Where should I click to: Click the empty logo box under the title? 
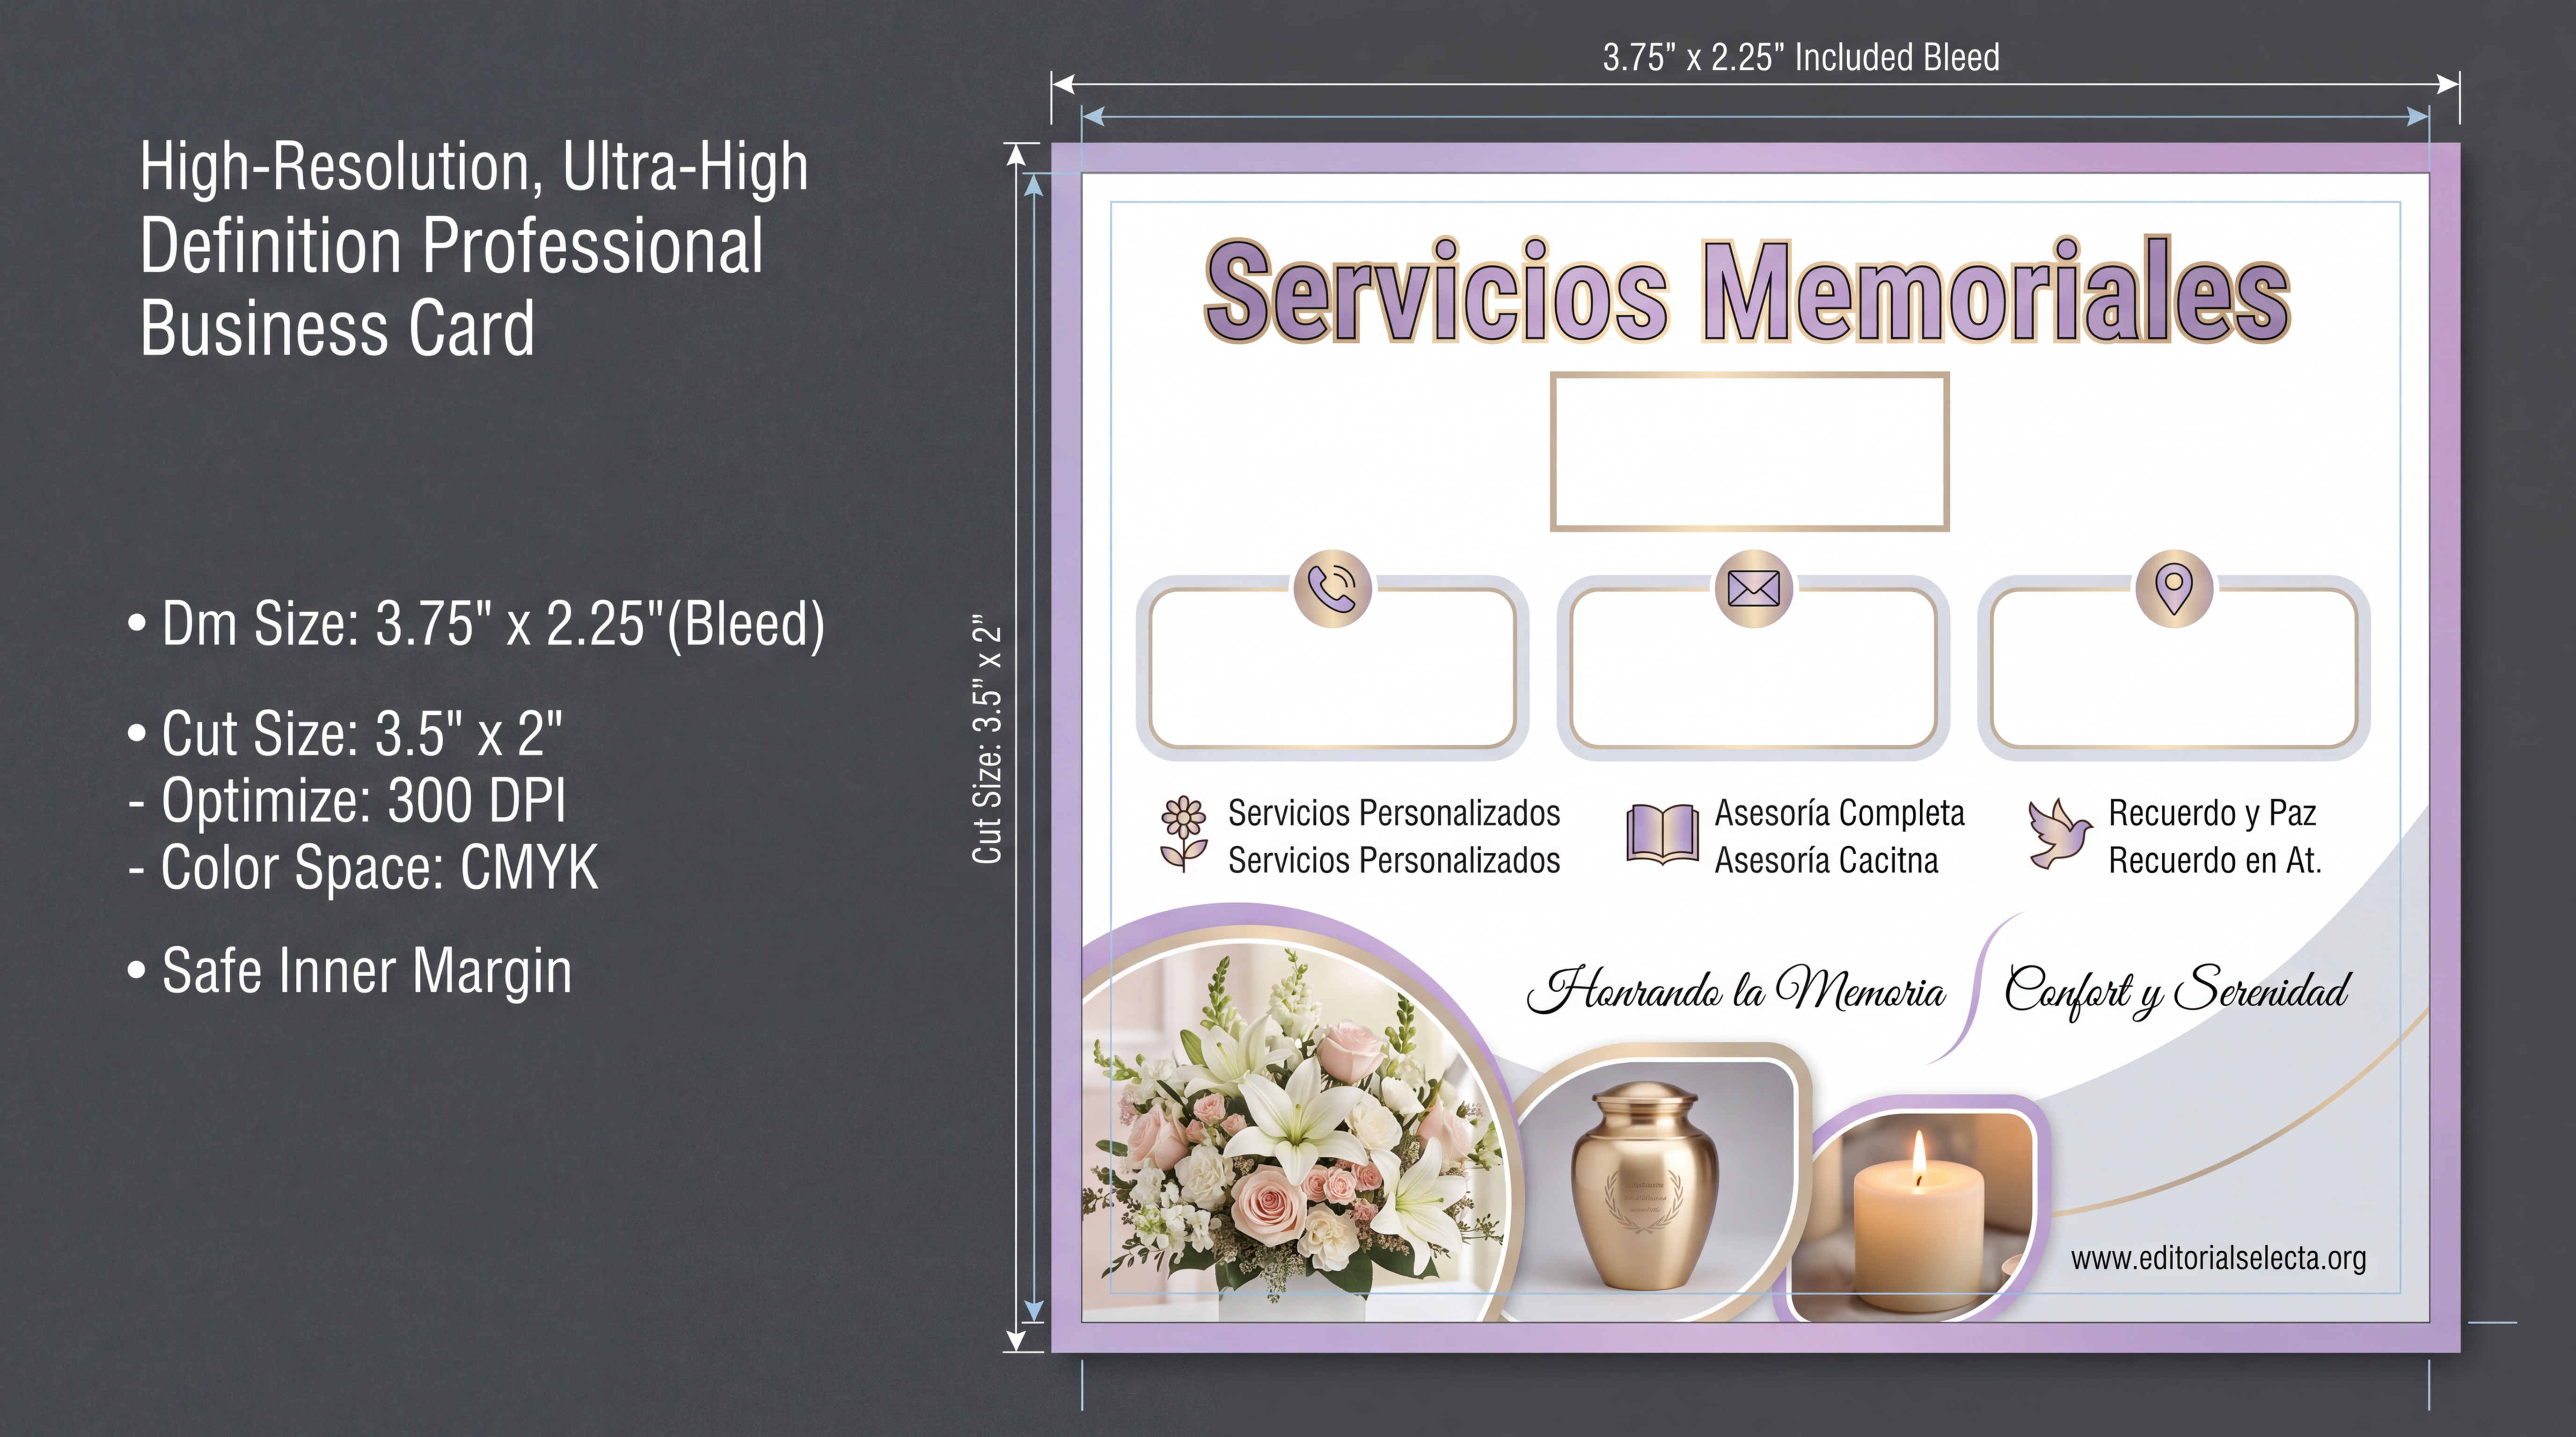tap(1750, 452)
